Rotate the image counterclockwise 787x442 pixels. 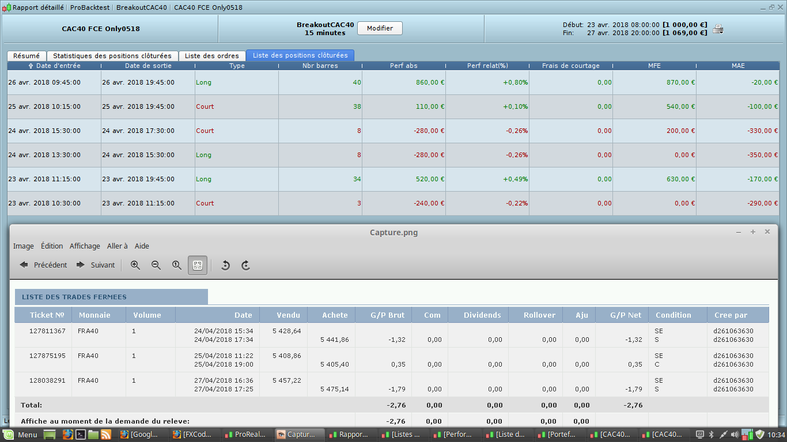[225, 265]
